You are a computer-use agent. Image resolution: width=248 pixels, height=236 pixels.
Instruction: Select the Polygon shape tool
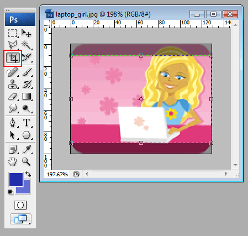tap(27, 135)
